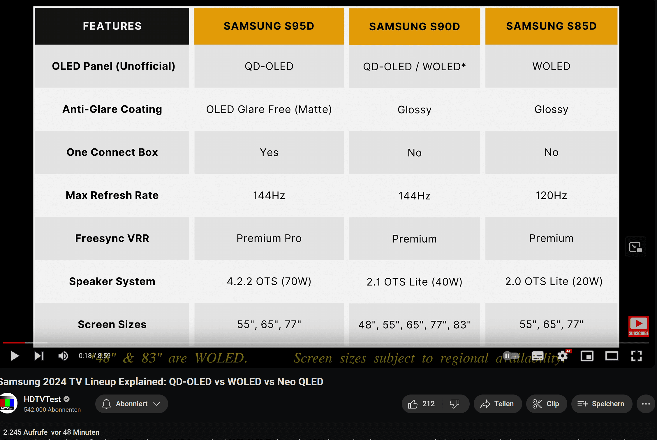Viewport: 657px width, 440px height.
Task: Click the 'vor 48 Minuten' upload time
Action: point(75,432)
